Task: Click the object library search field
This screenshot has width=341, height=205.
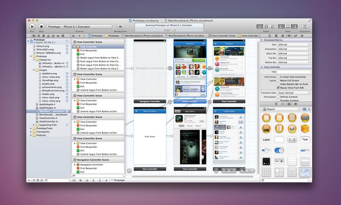Action: [285, 180]
